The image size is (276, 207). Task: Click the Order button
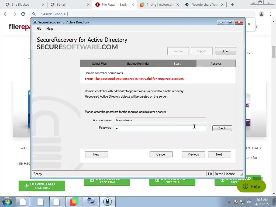click(225, 51)
